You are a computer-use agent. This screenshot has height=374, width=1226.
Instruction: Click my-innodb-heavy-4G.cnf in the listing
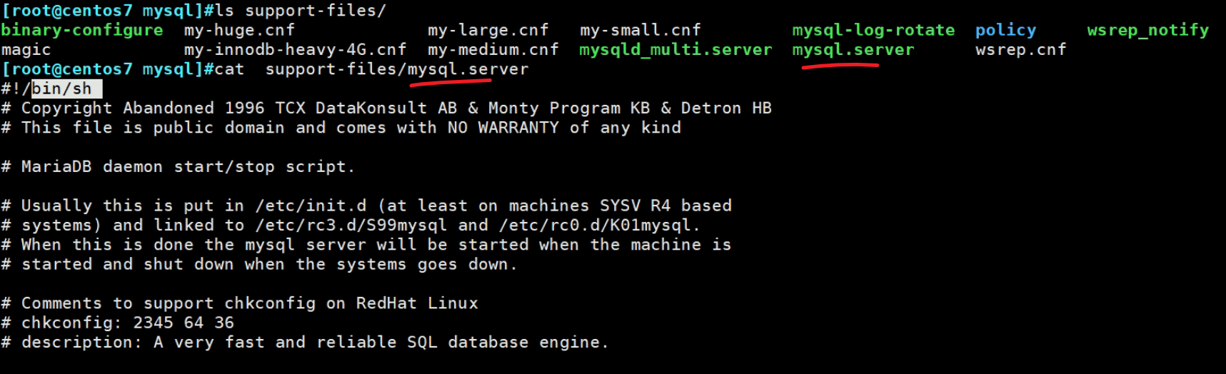tap(295, 50)
